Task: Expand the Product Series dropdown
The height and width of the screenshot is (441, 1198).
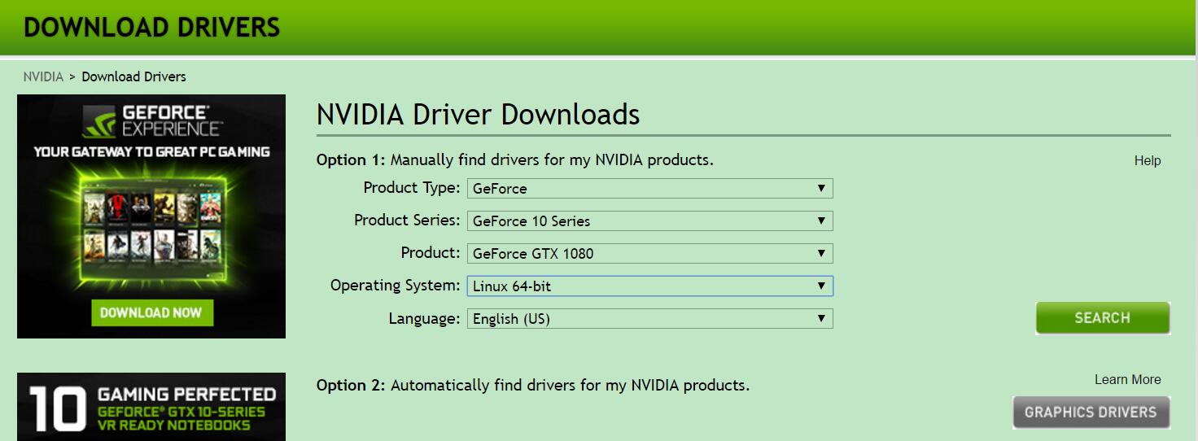Action: click(649, 221)
